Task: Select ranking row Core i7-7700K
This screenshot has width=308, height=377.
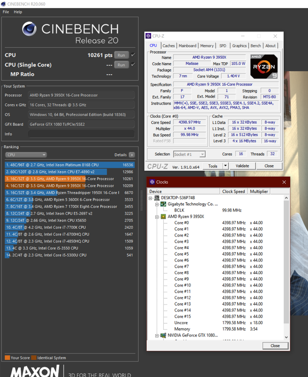Action: (69, 228)
